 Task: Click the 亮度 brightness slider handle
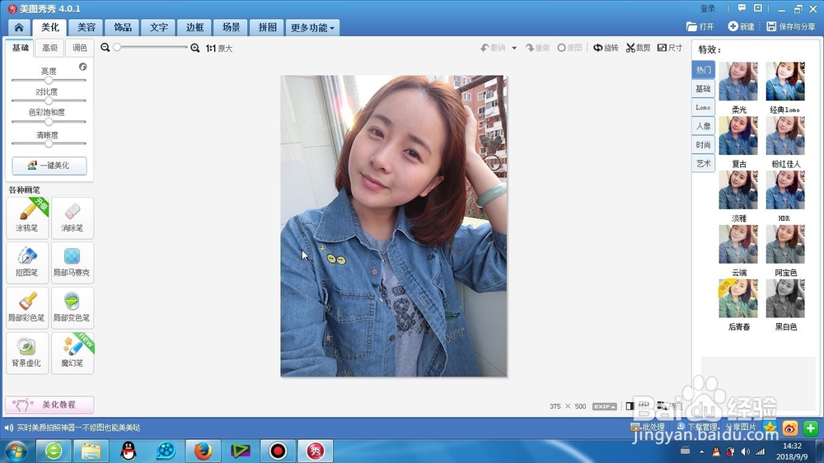tap(49, 80)
